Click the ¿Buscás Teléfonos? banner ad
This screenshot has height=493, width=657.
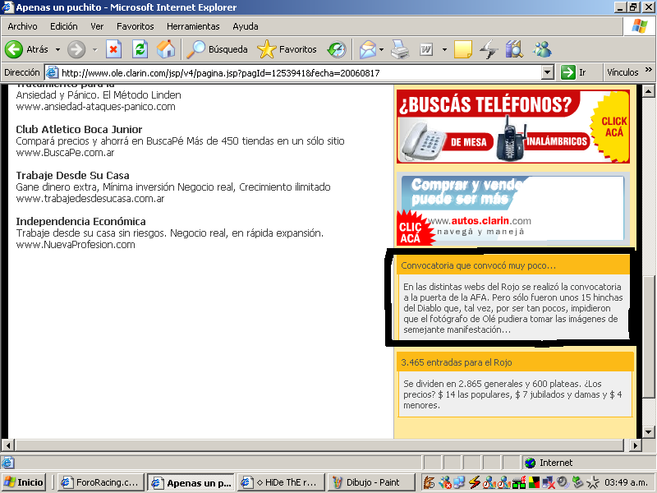(x=513, y=127)
